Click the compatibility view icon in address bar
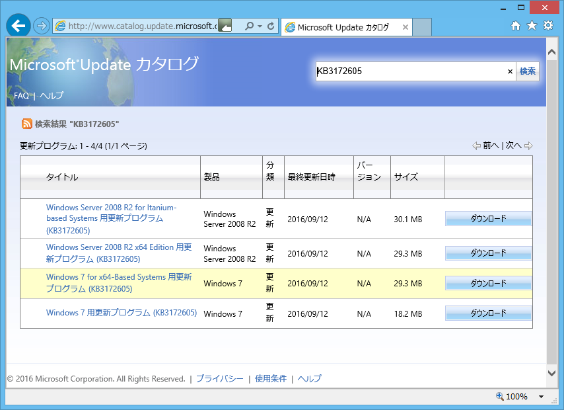Screen dimensions: 564x410 click(225, 26)
